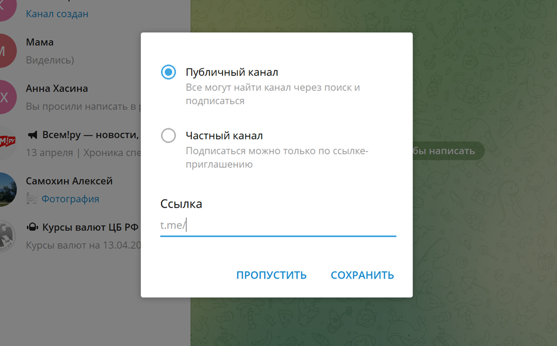
Task: Click the partially hidden 'написать' hint bubble
Action: pyautogui.click(x=448, y=151)
